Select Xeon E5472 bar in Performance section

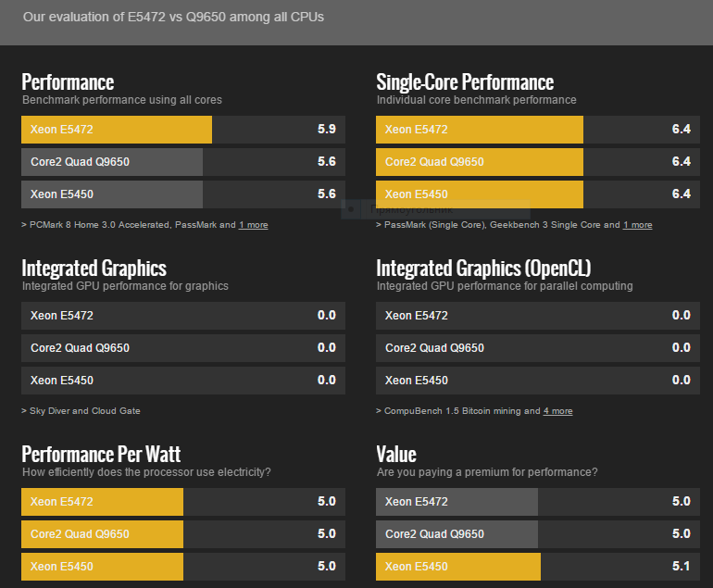pyautogui.click(x=183, y=130)
